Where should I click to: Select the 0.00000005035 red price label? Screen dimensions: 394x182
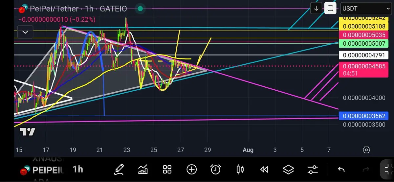tap(364, 35)
